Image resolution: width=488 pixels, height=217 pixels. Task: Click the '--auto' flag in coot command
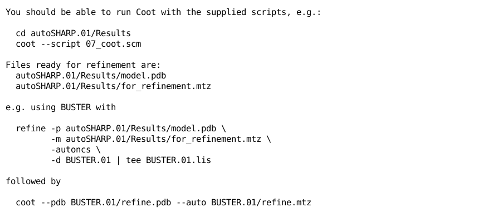tap(191, 203)
